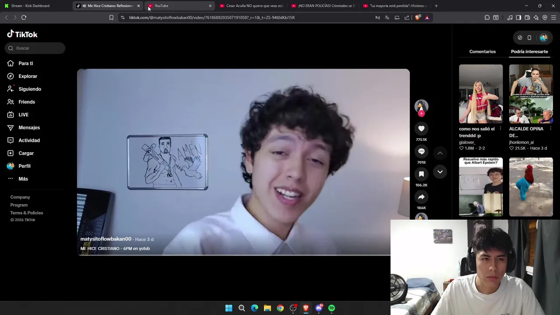Image resolution: width=560 pixels, height=315 pixels.
Task: Open browser extensions puzzle icon
Action: click(487, 17)
